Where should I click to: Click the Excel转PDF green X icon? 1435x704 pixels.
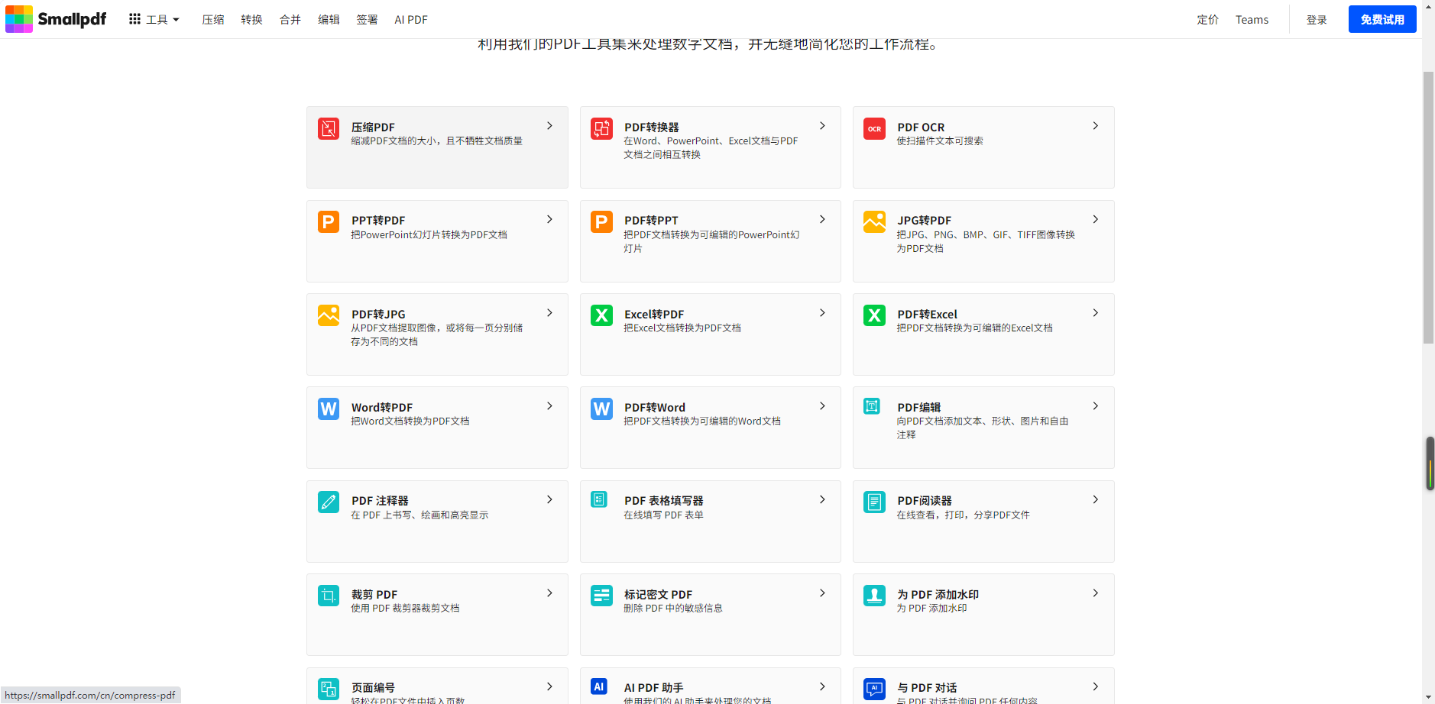(x=601, y=315)
